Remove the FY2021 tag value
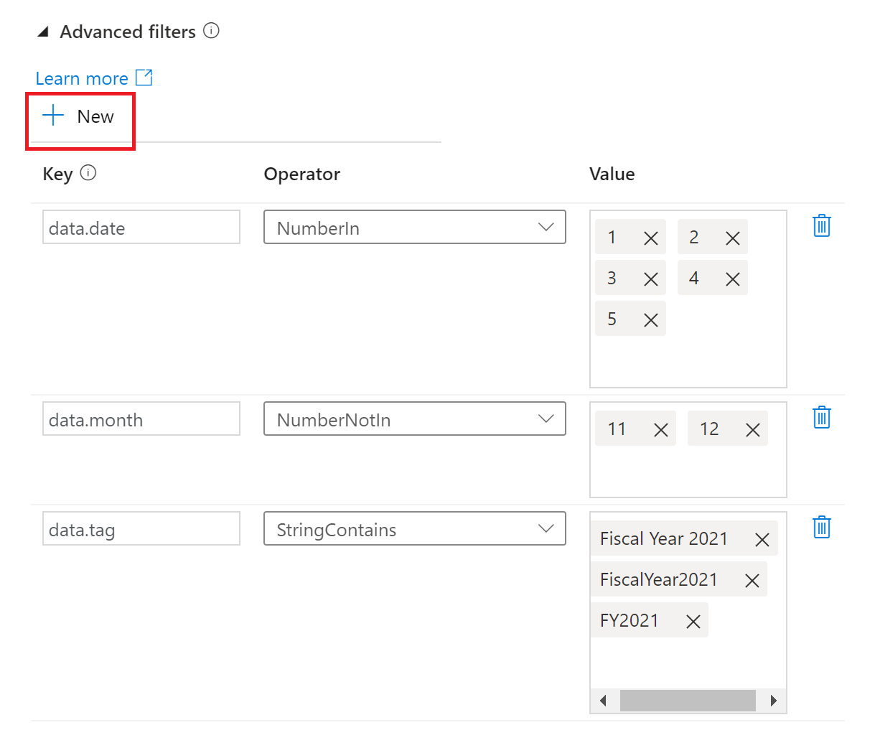 click(692, 620)
